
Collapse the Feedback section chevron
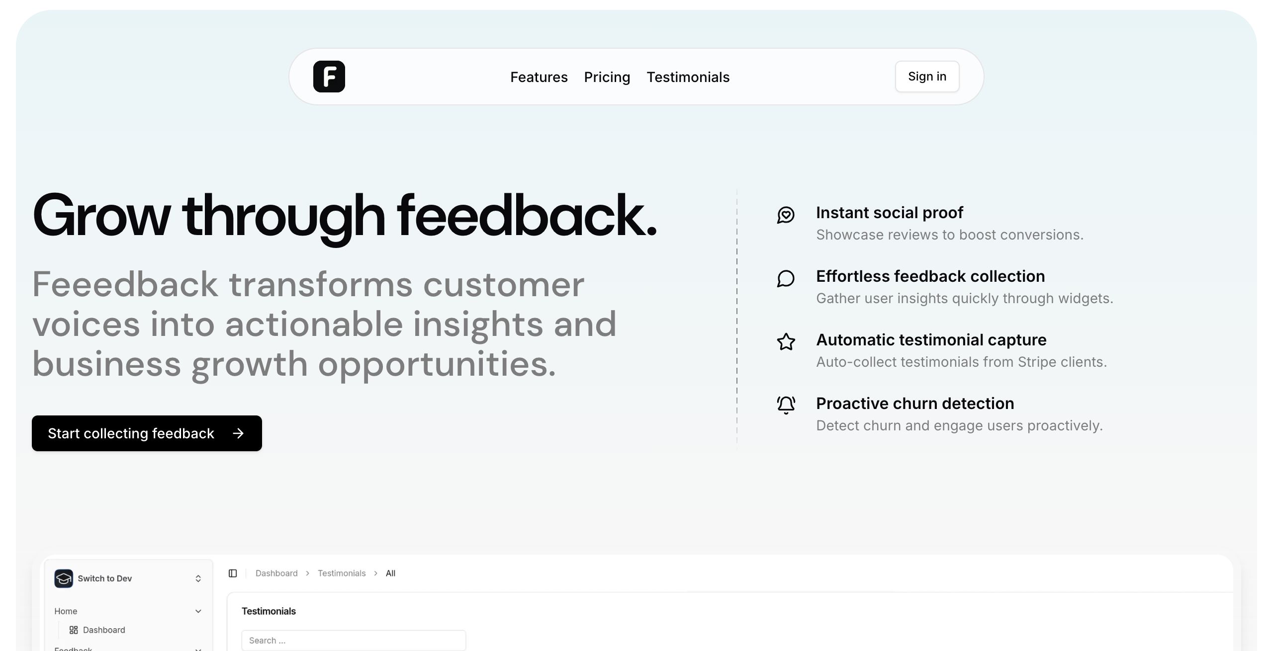pos(198,649)
